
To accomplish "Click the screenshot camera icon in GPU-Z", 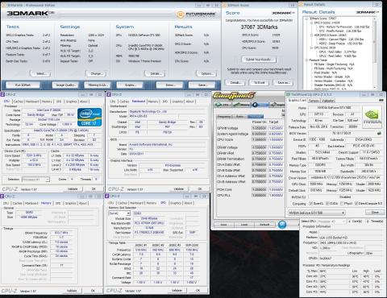I will (381, 100).
